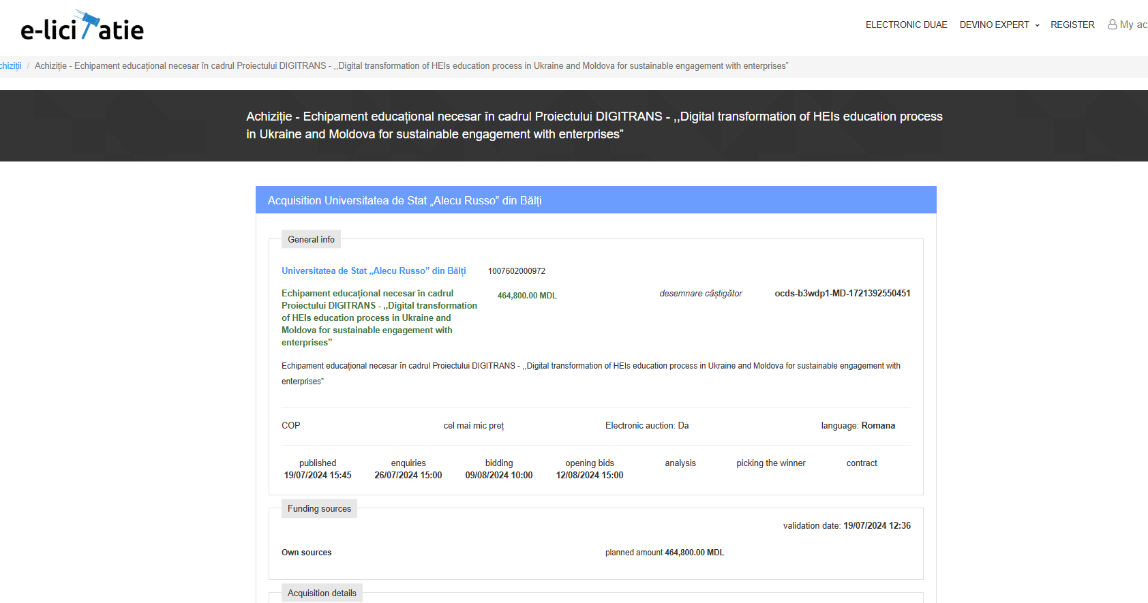Open Universitatea de Stat Alecu Russo link

tap(374, 271)
